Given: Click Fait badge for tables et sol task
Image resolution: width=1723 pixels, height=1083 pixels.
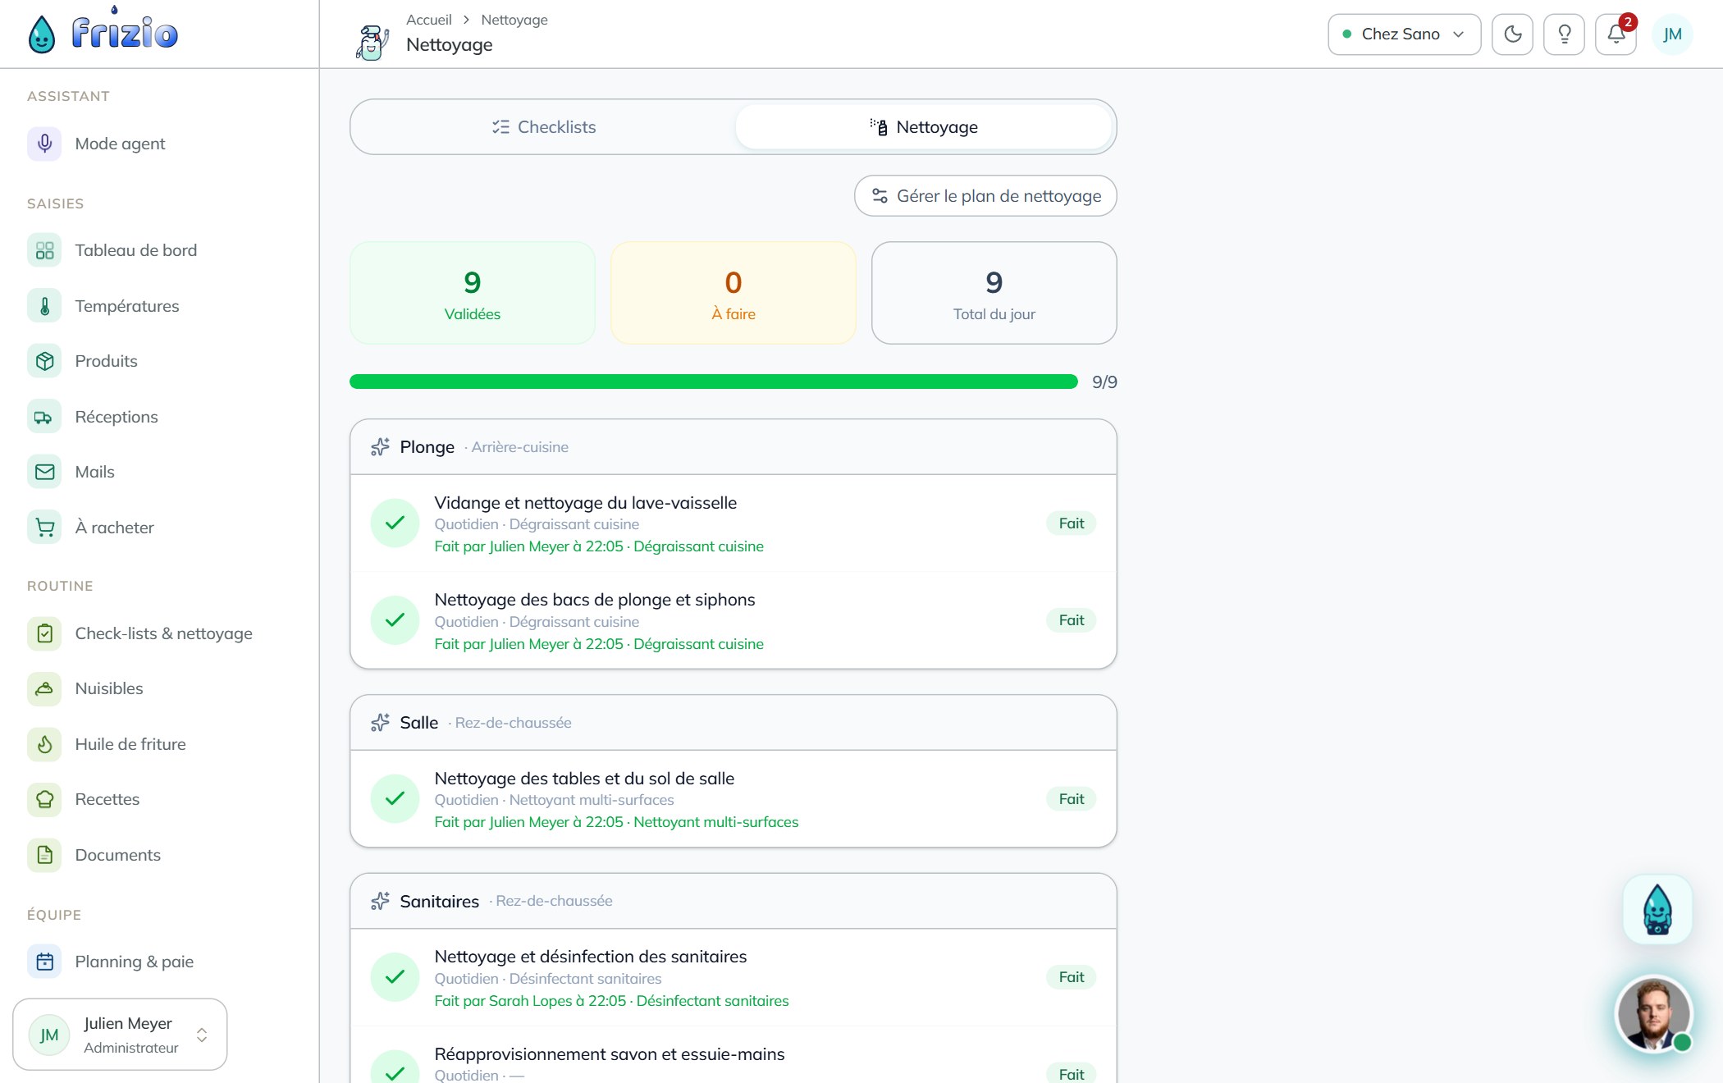Looking at the screenshot, I should pyautogui.click(x=1071, y=799).
